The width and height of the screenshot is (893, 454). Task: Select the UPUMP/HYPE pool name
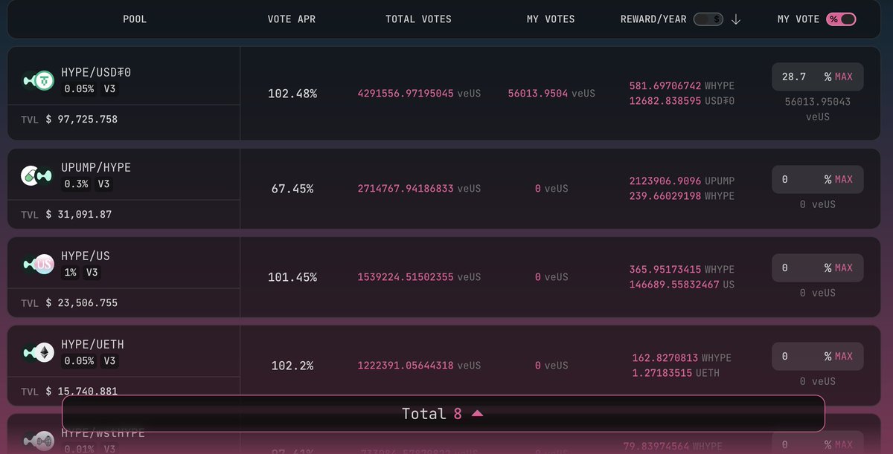coord(96,167)
